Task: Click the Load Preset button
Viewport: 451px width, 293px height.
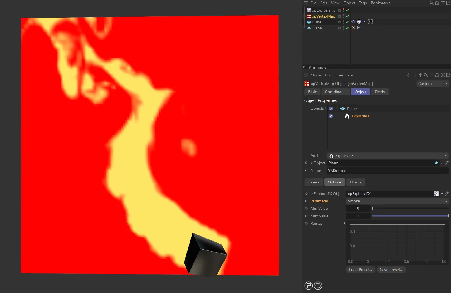Action: [x=360, y=270]
